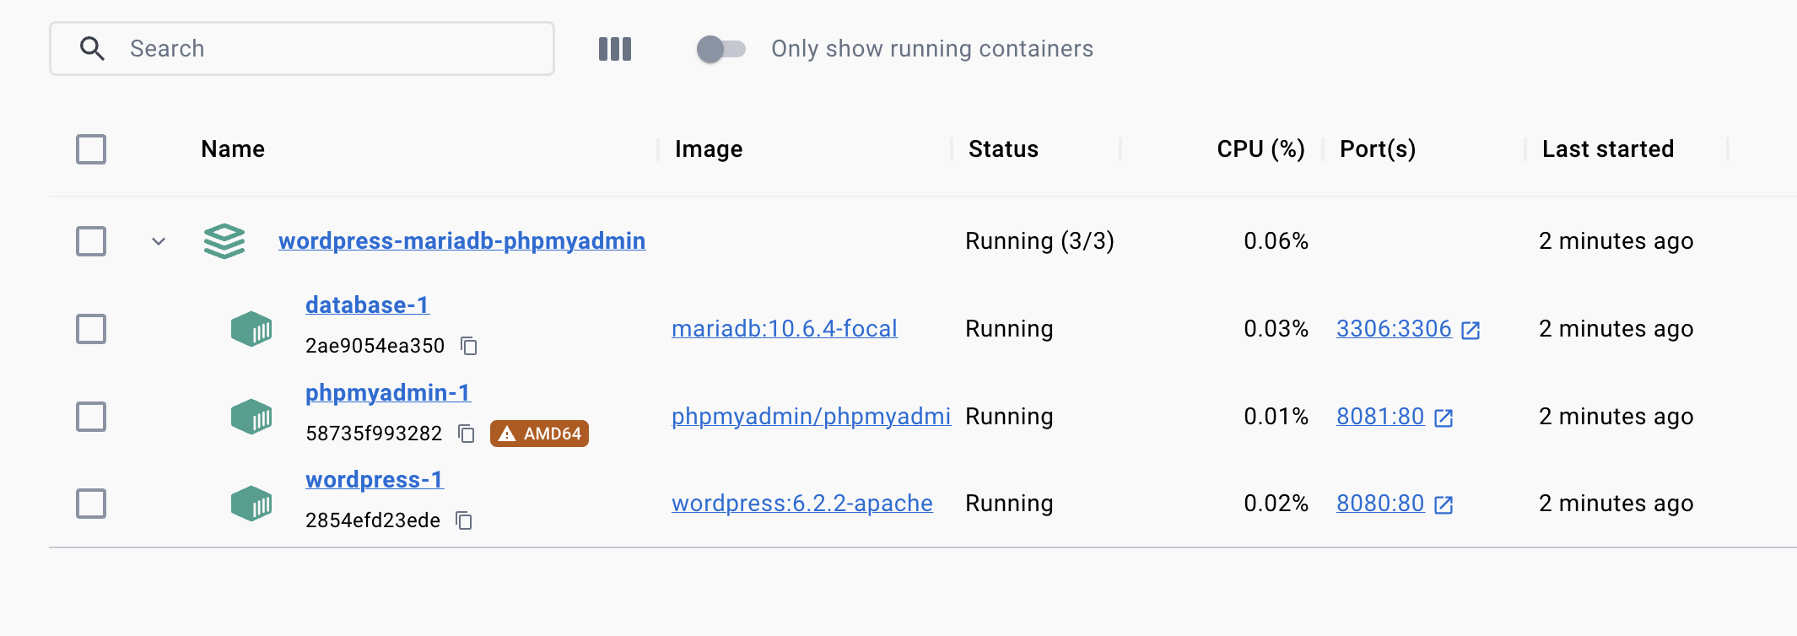
Task: Sort by the CPU (%) column header
Action: [1260, 149]
